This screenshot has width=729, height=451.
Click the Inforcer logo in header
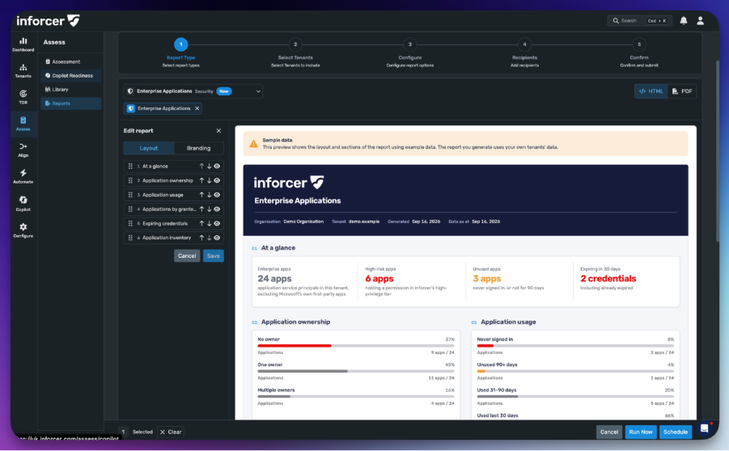(48, 21)
